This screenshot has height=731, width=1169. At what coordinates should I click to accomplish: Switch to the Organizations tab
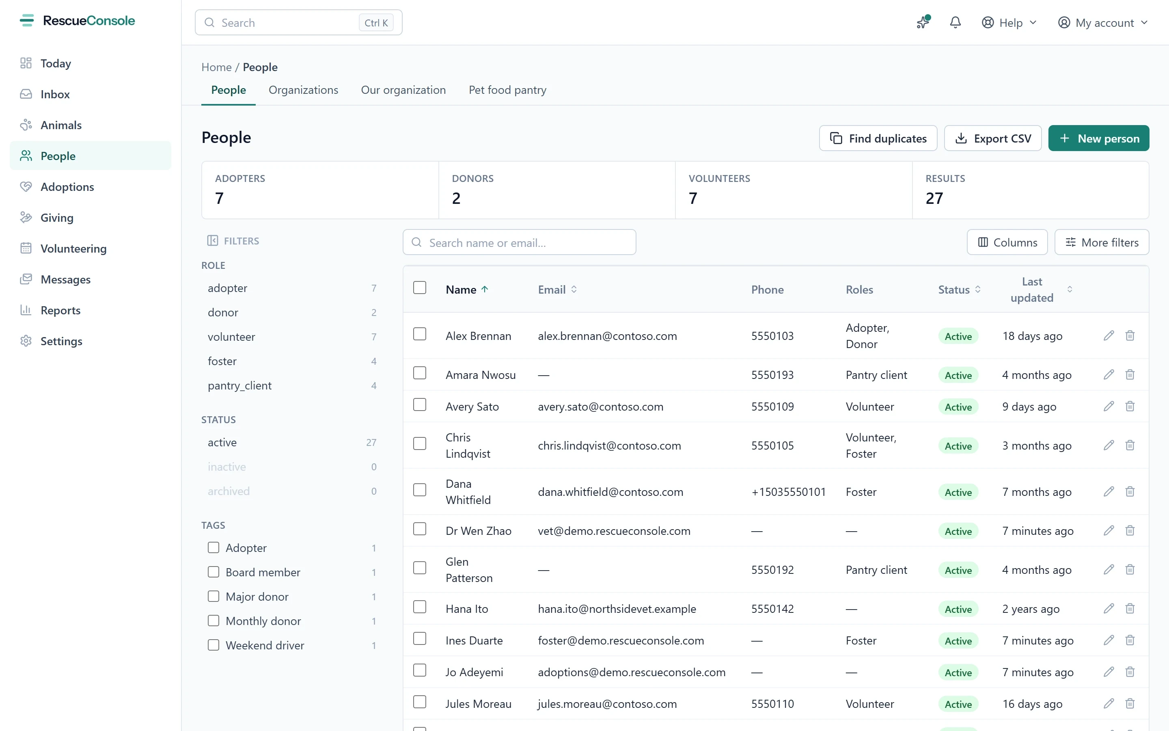pyautogui.click(x=303, y=90)
